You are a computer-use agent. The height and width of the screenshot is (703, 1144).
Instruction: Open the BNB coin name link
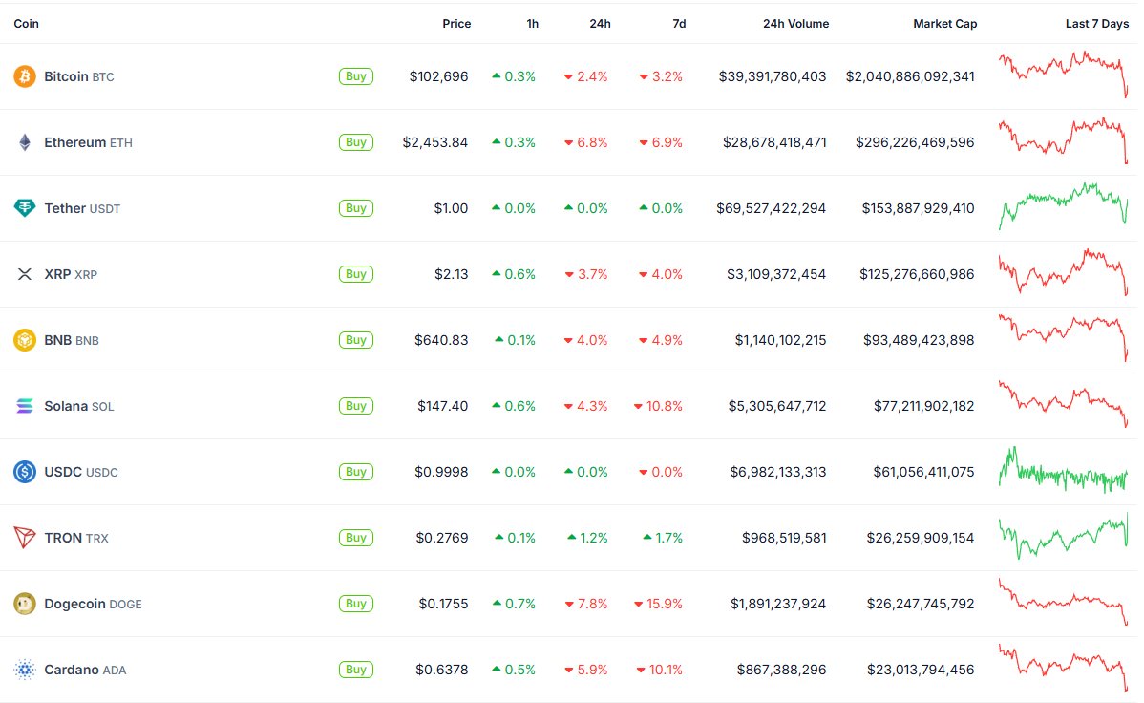[72, 340]
